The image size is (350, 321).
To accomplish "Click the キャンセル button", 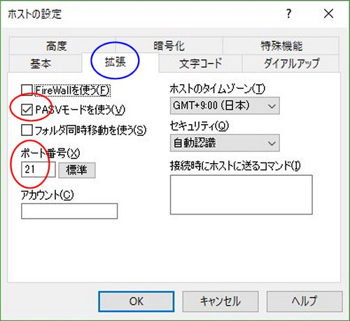I will point(220,301).
